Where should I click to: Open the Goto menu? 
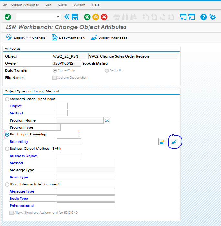click(x=62, y=5)
